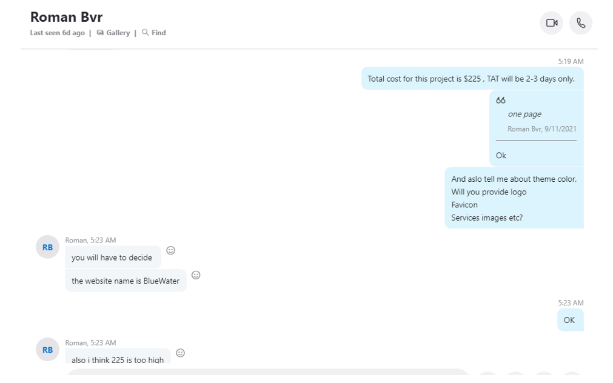Start an audio call with Roman Bvr
This screenshot has height=383, width=613.
pyautogui.click(x=580, y=23)
